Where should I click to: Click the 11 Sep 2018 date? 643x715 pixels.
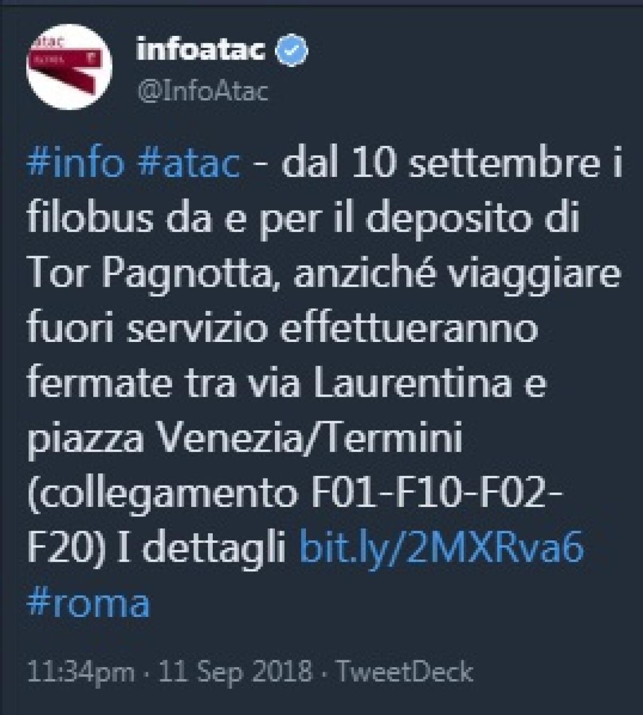pos(236,672)
